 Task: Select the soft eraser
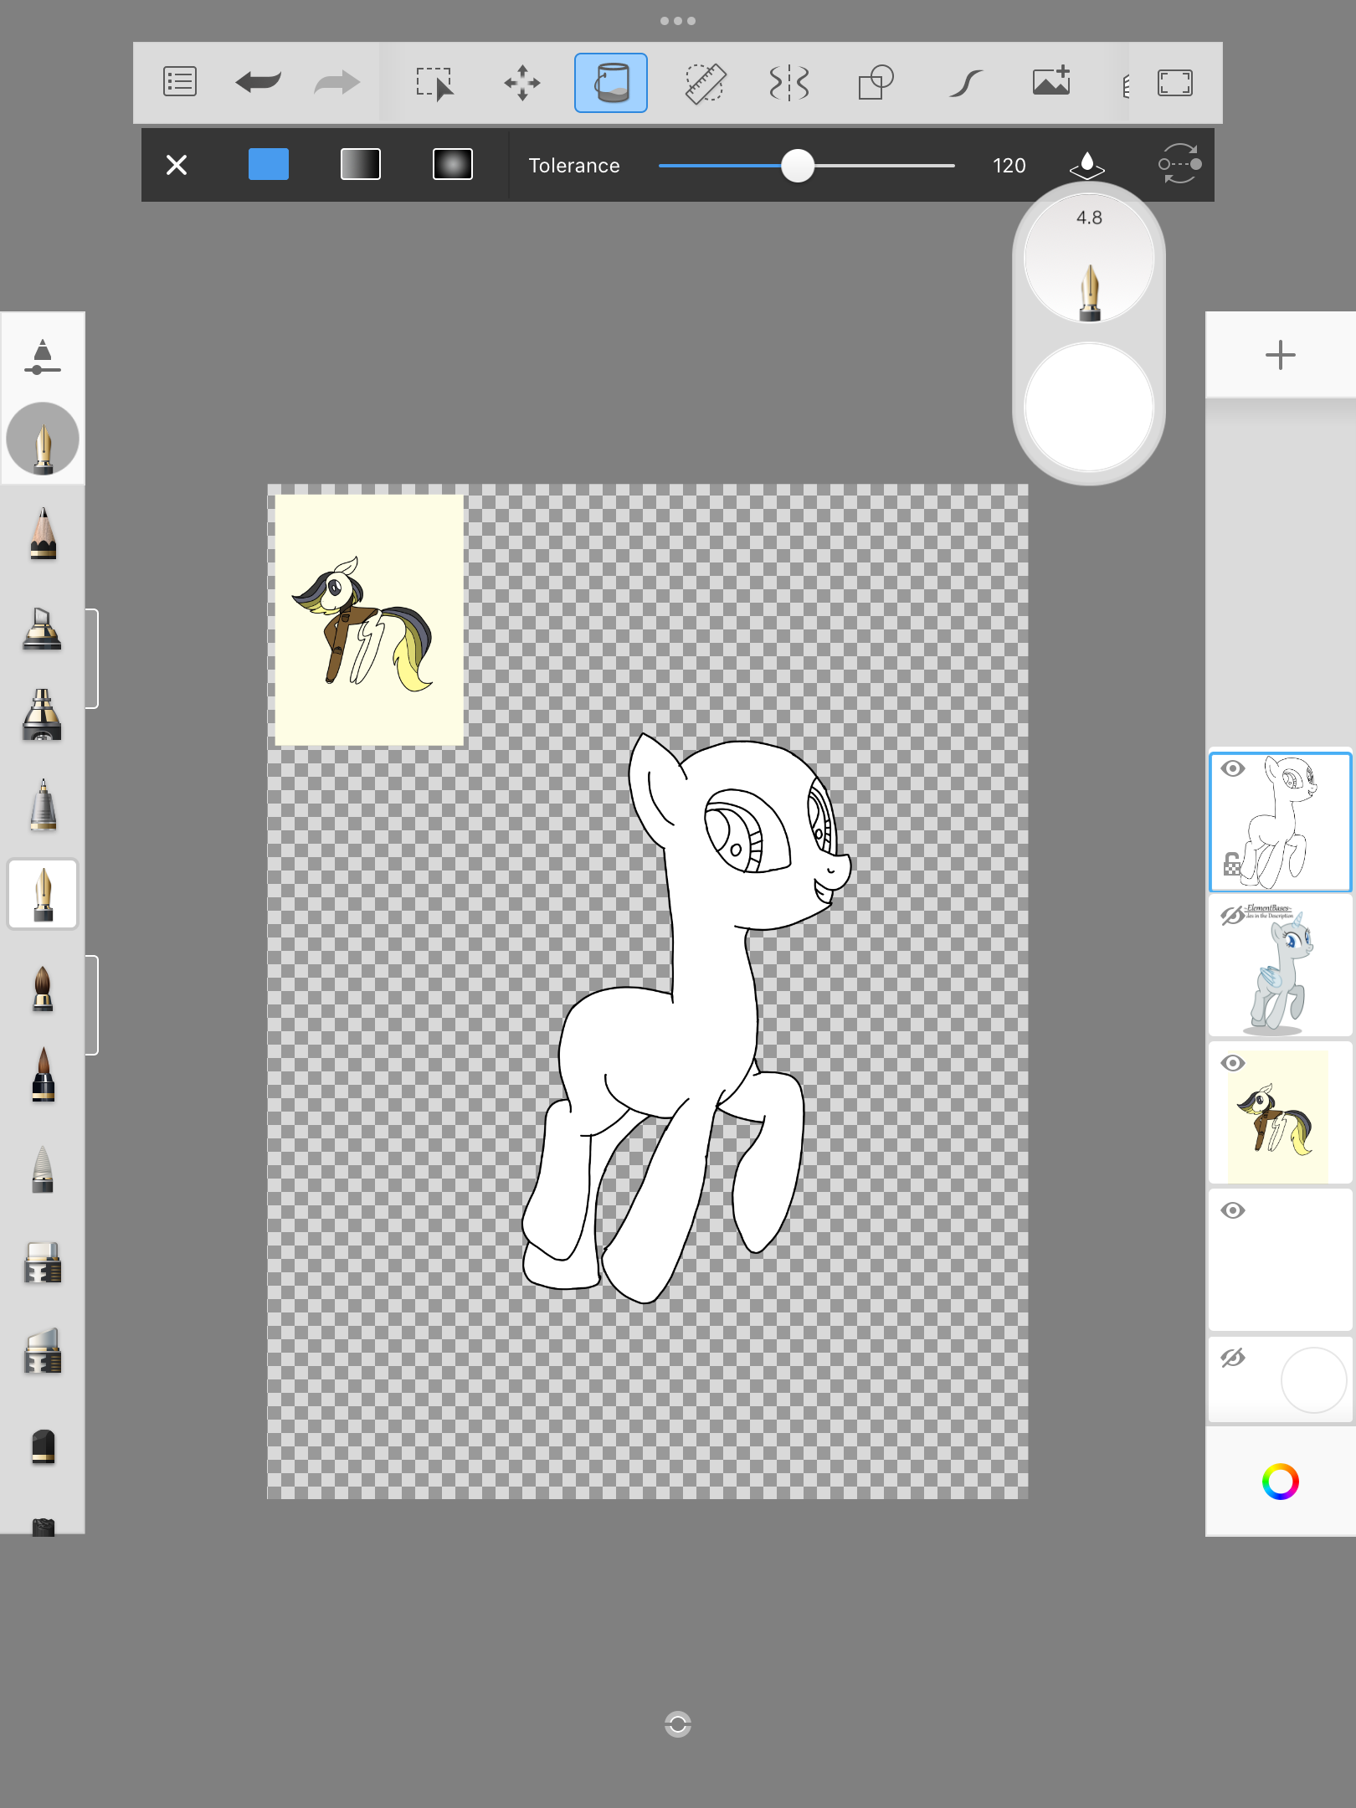pos(43,1351)
